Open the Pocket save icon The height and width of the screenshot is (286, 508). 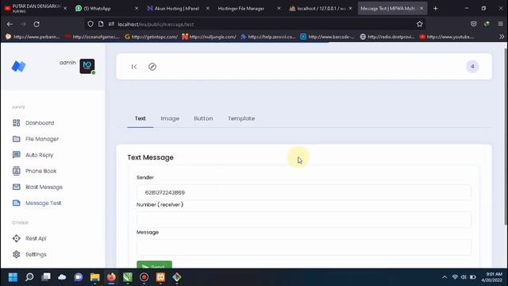coord(473,24)
